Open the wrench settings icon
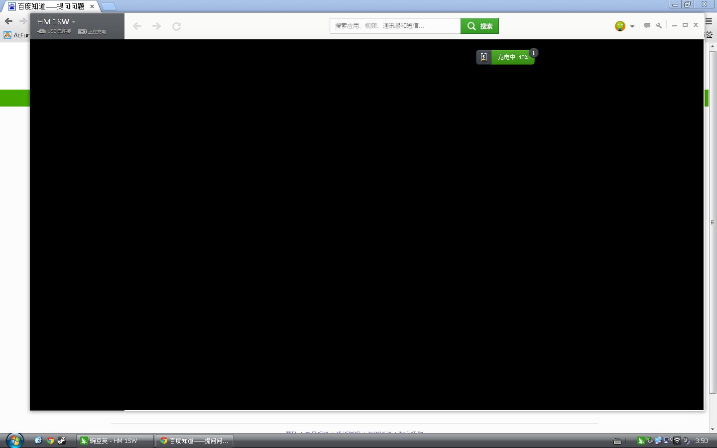The image size is (717, 448). tap(659, 25)
